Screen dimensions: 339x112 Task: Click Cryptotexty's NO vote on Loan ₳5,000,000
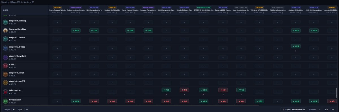(332, 101)
